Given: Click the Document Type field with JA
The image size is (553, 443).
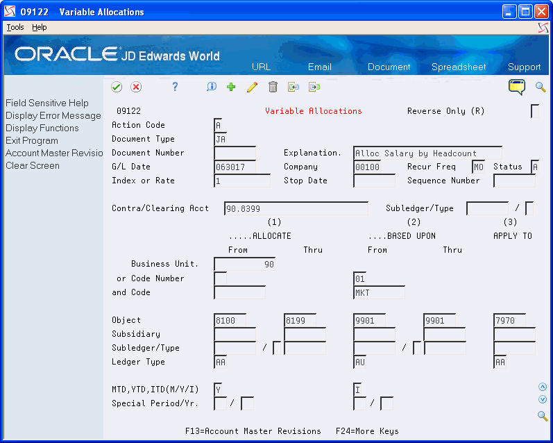Looking at the screenshot, I should [x=221, y=139].
